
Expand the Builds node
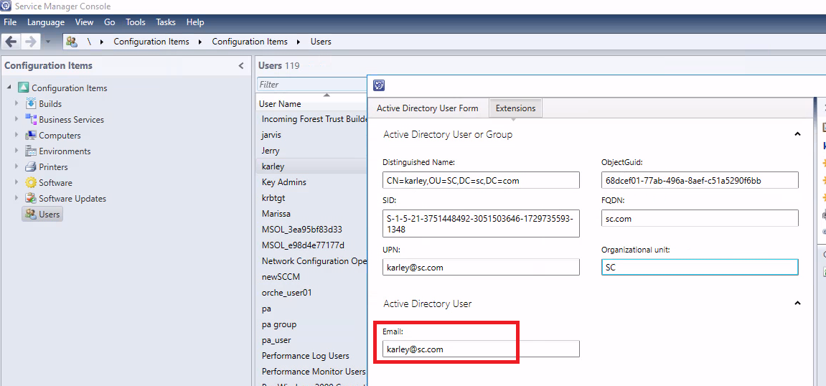click(17, 104)
